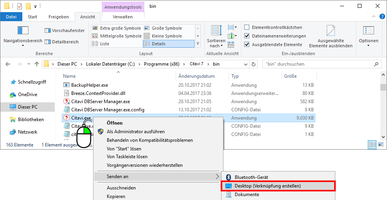This screenshot has width=387, height=200.
Task: Uncheck Ausgeblendete Elemente checkbox
Action: [x=247, y=45]
